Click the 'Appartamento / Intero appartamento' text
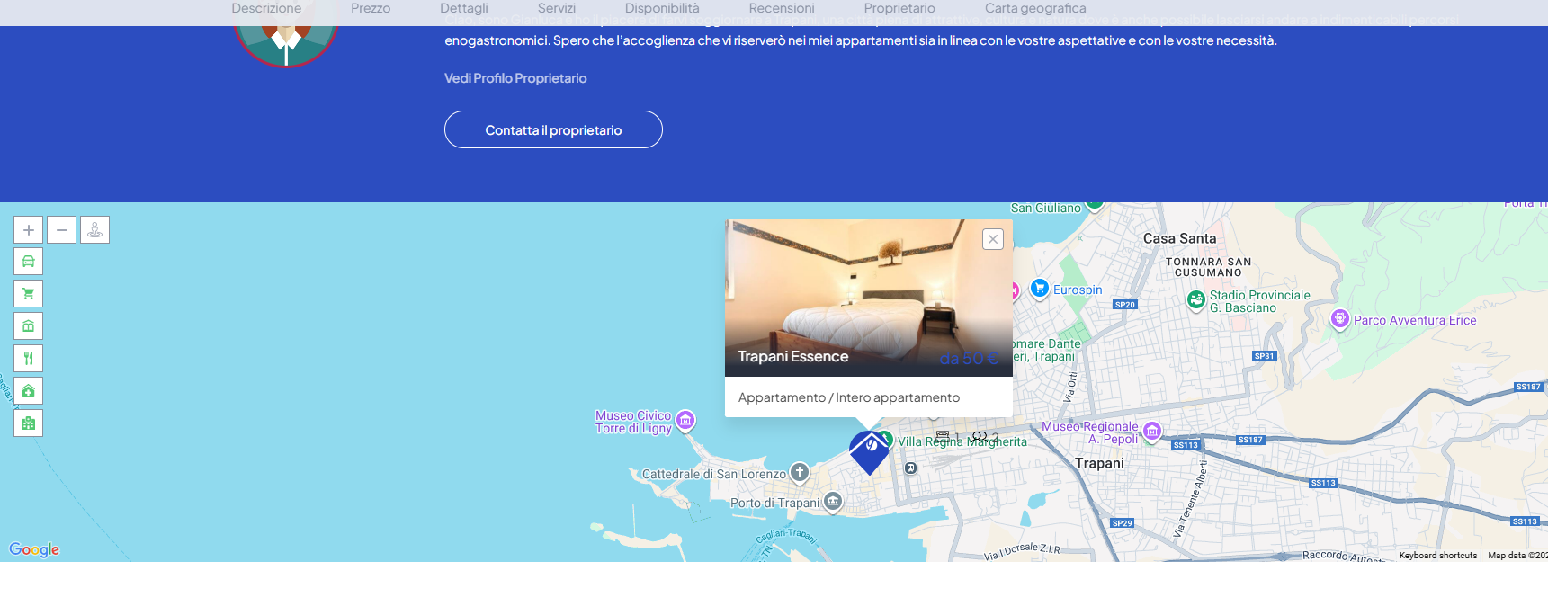This screenshot has height=615, width=1548. pos(849,397)
